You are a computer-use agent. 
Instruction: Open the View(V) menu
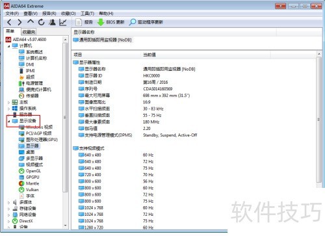coord(31,14)
